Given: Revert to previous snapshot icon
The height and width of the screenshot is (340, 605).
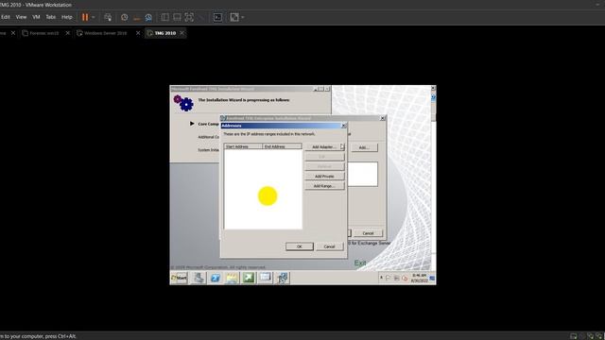Looking at the screenshot, I should click(136, 17).
